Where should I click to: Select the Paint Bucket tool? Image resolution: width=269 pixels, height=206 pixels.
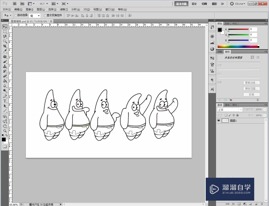click(5, 81)
